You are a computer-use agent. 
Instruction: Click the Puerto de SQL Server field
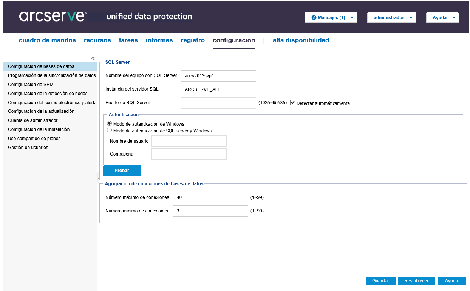tap(218, 103)
